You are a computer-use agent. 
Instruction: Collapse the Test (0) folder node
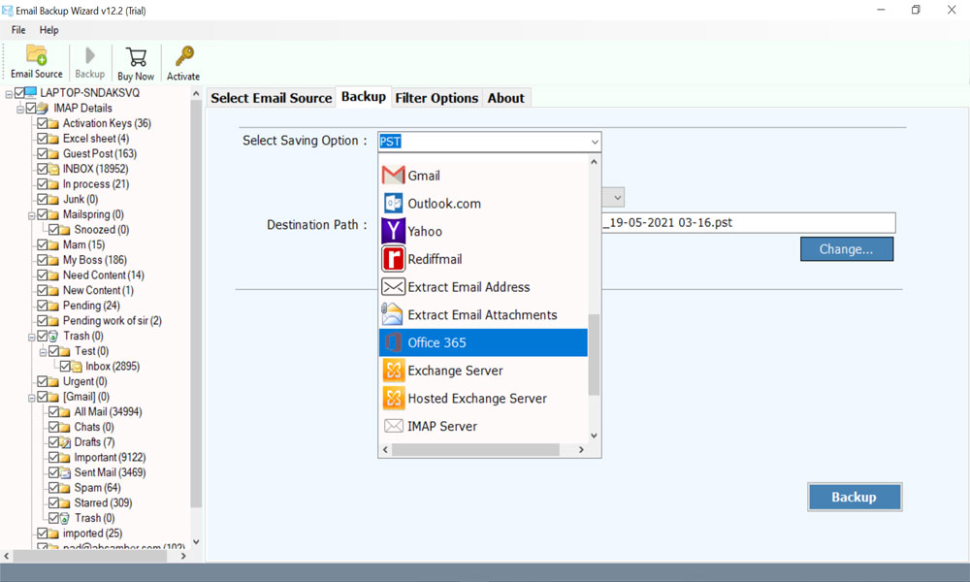coord(43,352)
